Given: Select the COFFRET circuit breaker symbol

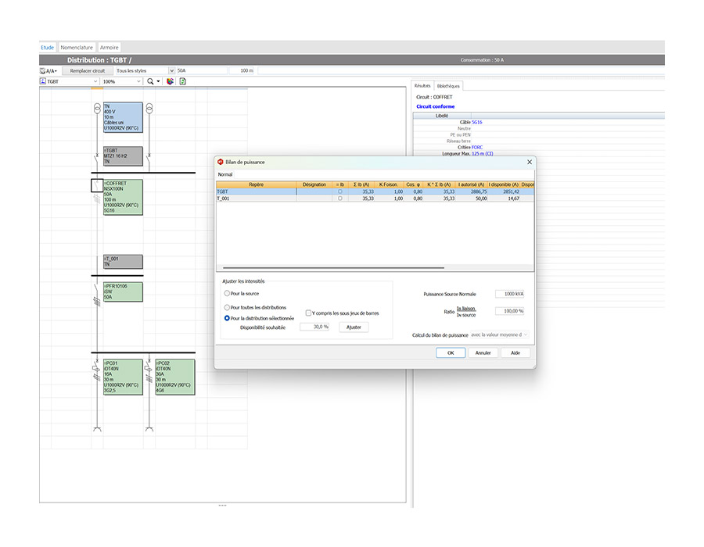Looking at the screenshot, I should (x=97, y=186).
